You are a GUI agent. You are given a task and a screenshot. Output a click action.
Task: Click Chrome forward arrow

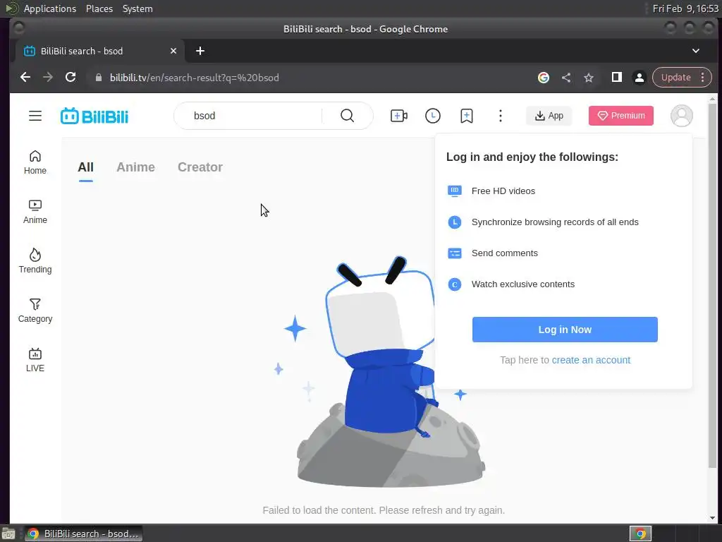tap(48, 78)
